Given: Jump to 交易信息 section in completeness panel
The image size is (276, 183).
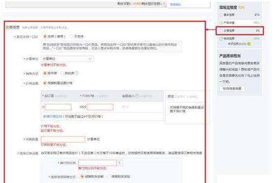Looking at the screenshot, I should click(240, 30).
